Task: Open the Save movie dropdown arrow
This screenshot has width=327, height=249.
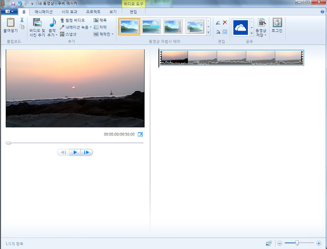Action: [x=265, y=35]
